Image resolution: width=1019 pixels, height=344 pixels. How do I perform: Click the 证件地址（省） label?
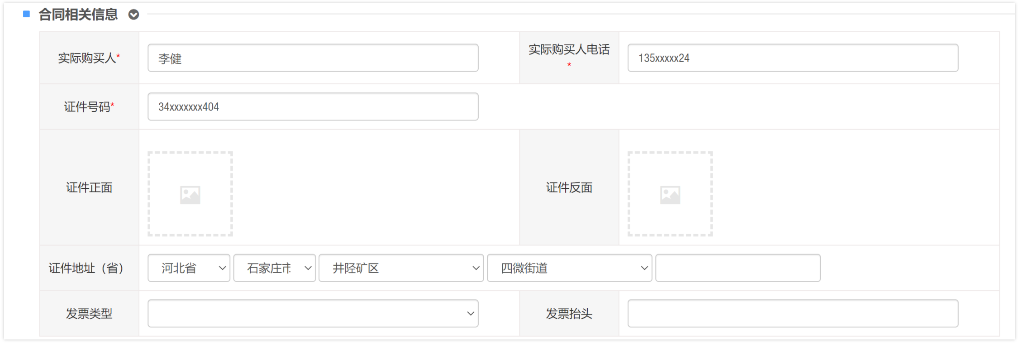point(86,268)
